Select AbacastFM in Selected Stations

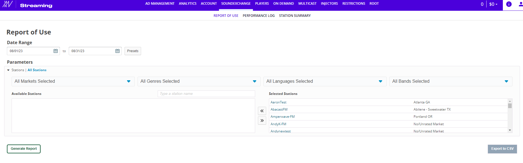(x=279, y=109)
